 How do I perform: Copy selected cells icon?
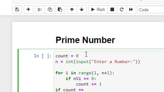pyautogui.click(x=50, y=10)
